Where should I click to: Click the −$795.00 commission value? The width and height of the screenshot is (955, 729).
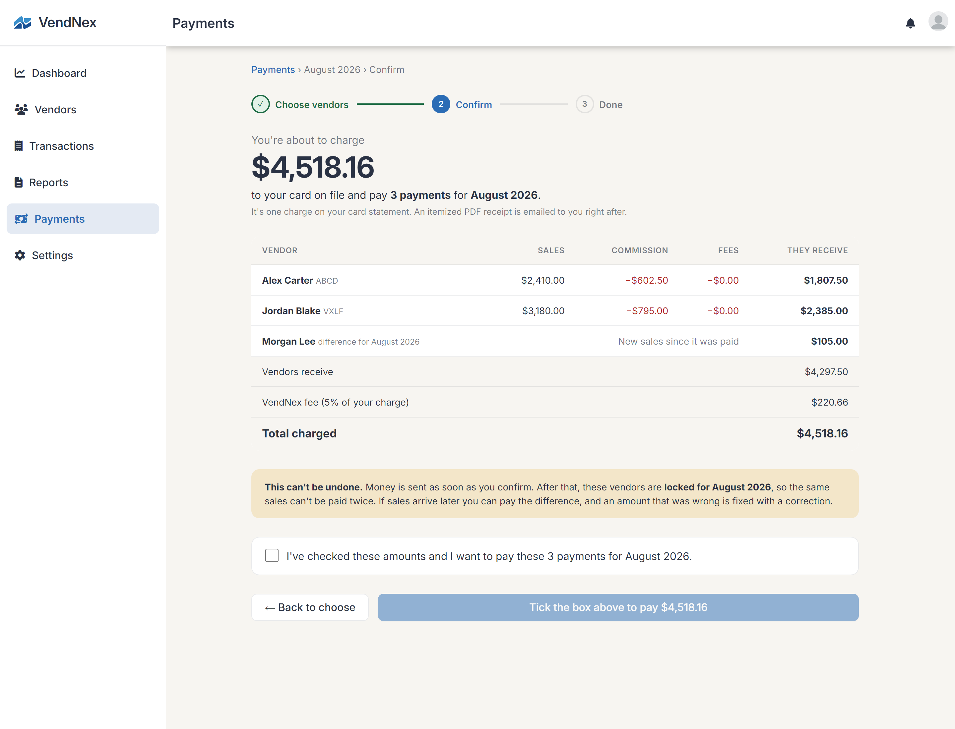click(647, 311)
